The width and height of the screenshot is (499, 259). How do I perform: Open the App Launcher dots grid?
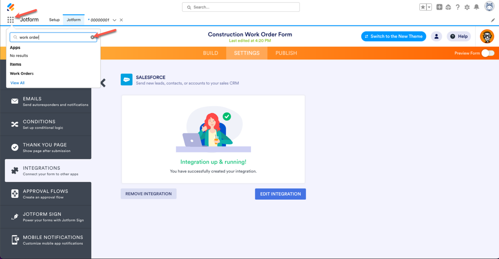pyautogui.click(x=11, y=20)
